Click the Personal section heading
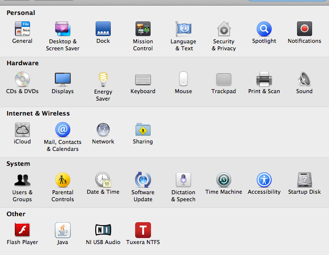 click(21, 13)
